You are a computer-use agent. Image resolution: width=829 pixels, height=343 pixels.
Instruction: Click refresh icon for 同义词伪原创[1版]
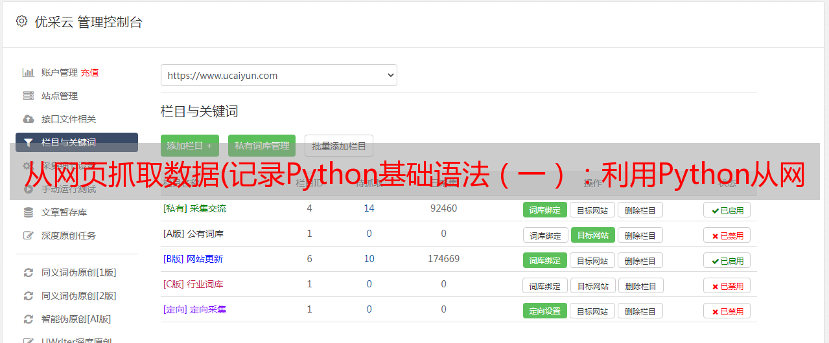click(28, 272)
